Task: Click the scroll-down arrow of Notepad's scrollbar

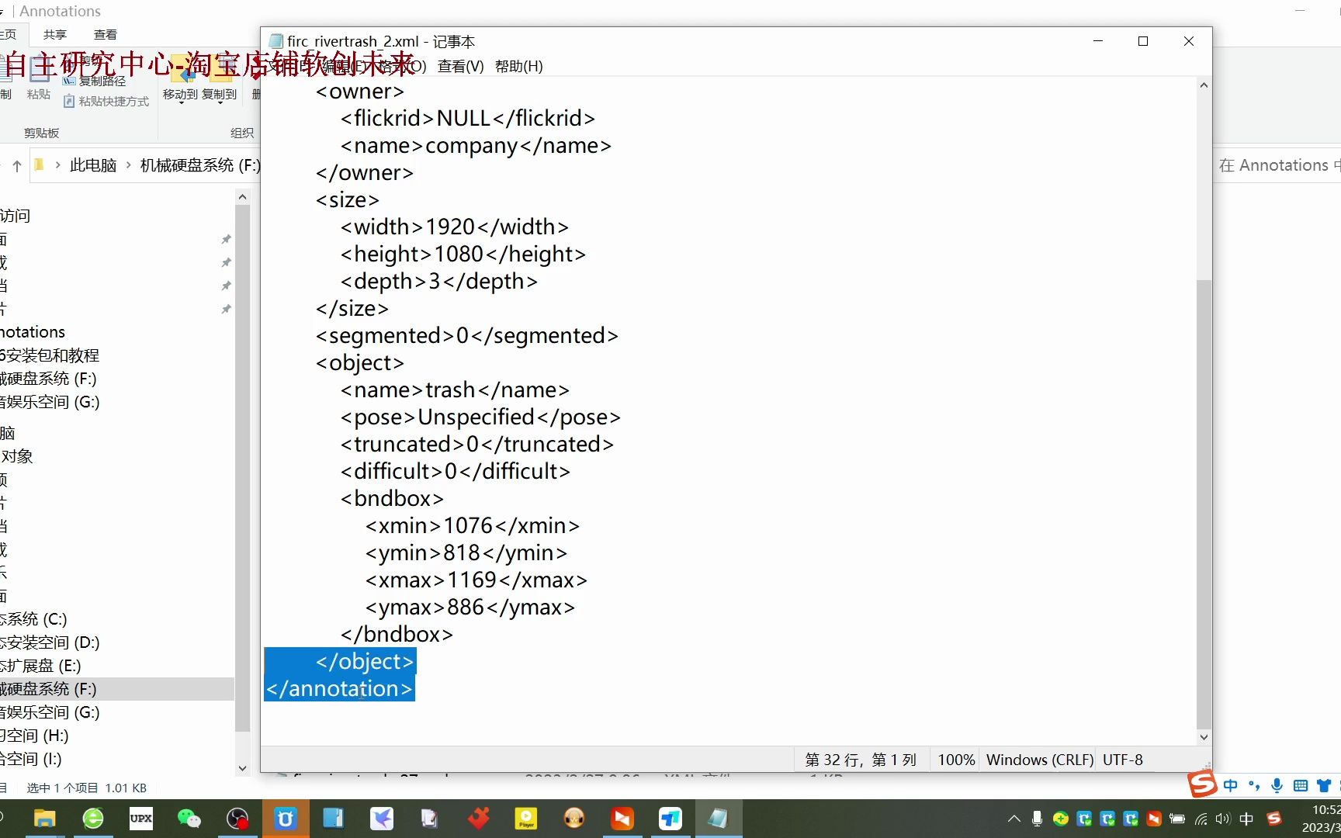Action: click(1204, 737)
